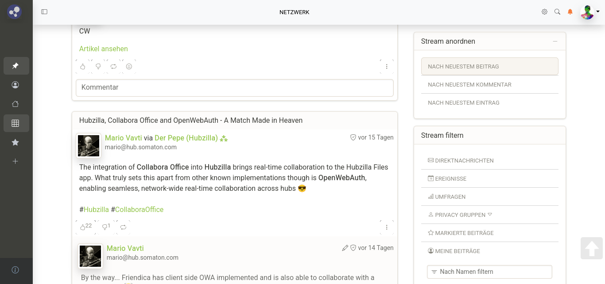Open user avatar dropdown menu
Viewport: 605px width, 284px height.
click(x=589, y=12)
